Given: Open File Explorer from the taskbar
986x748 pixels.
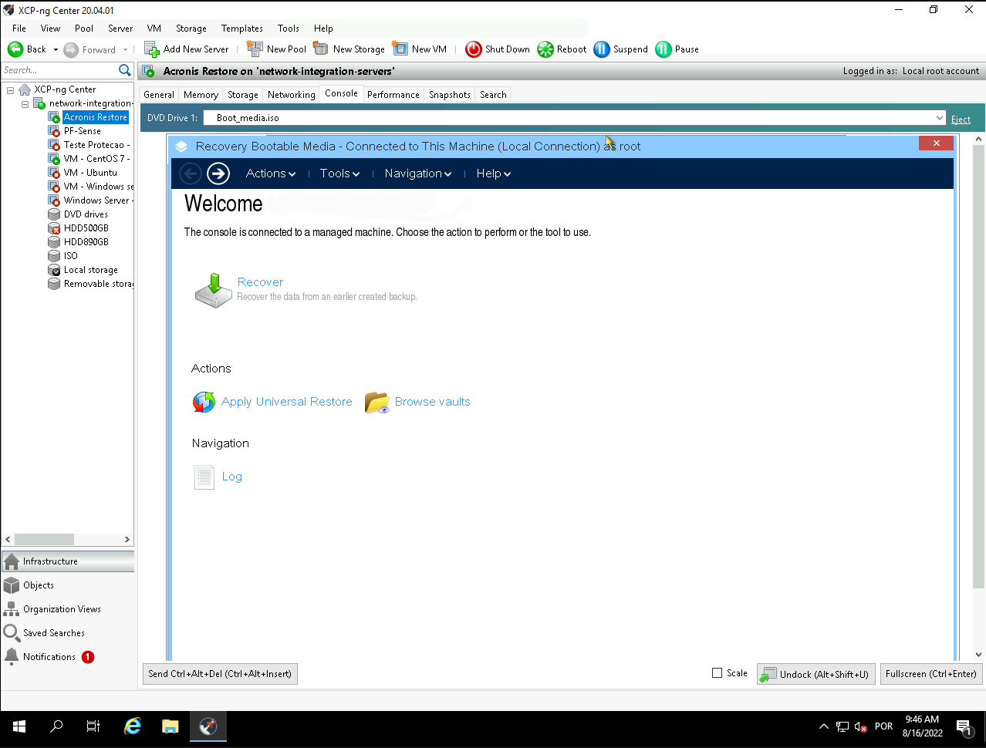Looking at the screenshot, I should (x=171, y=726).
